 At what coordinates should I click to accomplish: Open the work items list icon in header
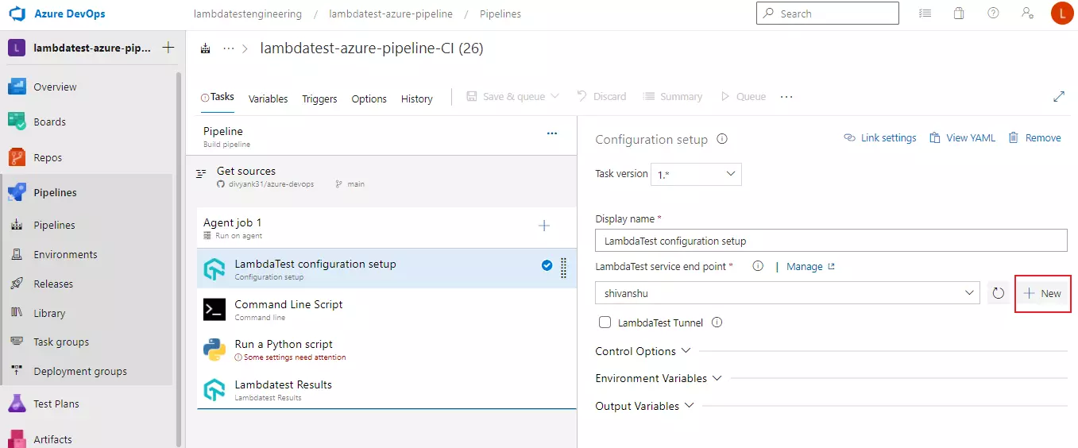(x=925, y=14)
